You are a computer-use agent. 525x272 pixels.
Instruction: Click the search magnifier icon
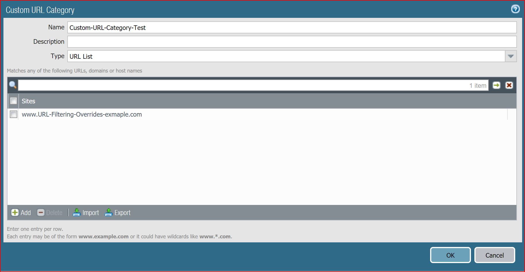(13, 85)
